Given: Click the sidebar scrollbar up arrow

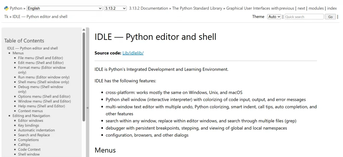Looking at the screenshot, I should (84, 30).
